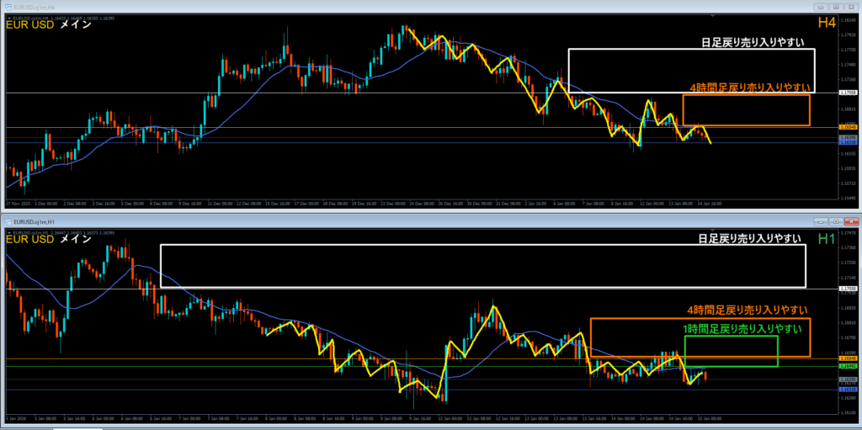
Task: Open the small triangle menu beside EURUSD.oj1m,H1 info
Action: [8, 232]
